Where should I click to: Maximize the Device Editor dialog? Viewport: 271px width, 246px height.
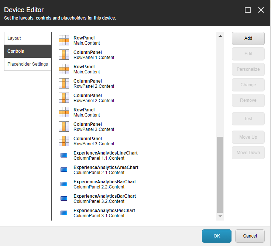click(x=248, y=10)
